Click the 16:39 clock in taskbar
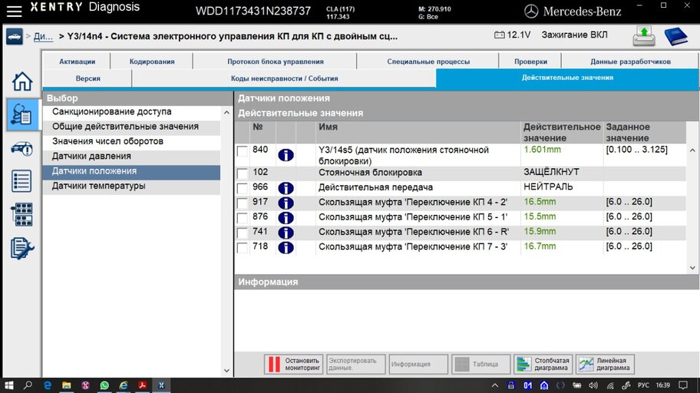 (x=662, y=385)
